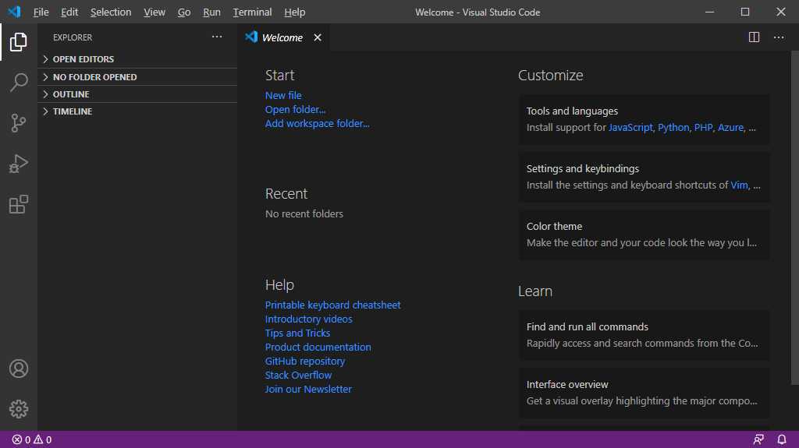This screenshot has width=799, height=448.
Task: Open the View menu
Action: 154,12
